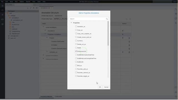This screenshot has width=178, height=100.
Task: Add annotation to the Annotations row
Action: [x=123, y=31]
